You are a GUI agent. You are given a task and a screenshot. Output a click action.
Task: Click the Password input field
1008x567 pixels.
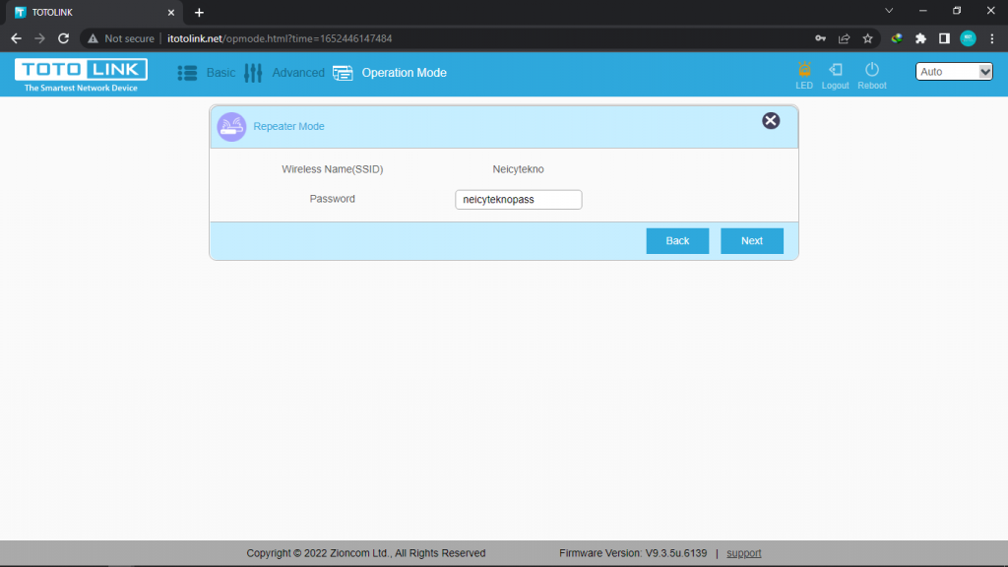coord(518,200)
